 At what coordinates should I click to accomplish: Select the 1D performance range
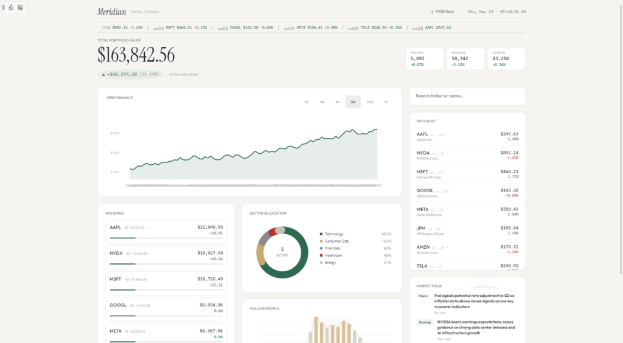[x=307, y=102]
